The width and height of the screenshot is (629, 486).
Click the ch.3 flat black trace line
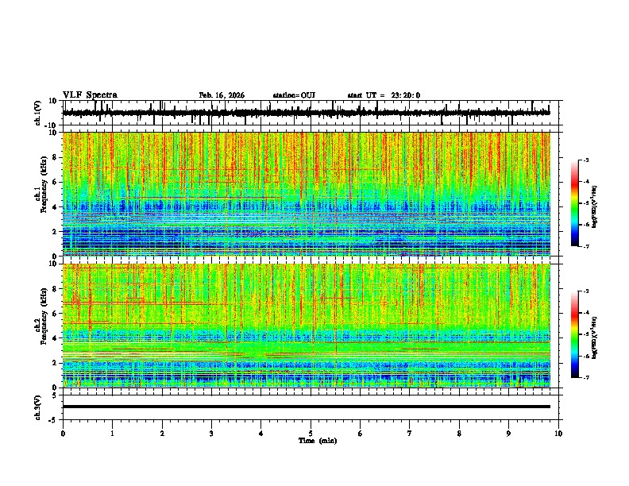[307, 407]
